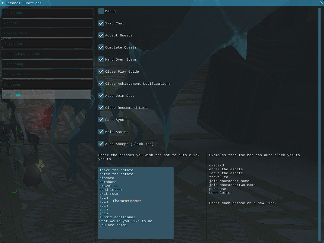The height and width of the screenshot is (243, 324).
Task: Open the Avoidance section
Action: (x=47, y=13)
